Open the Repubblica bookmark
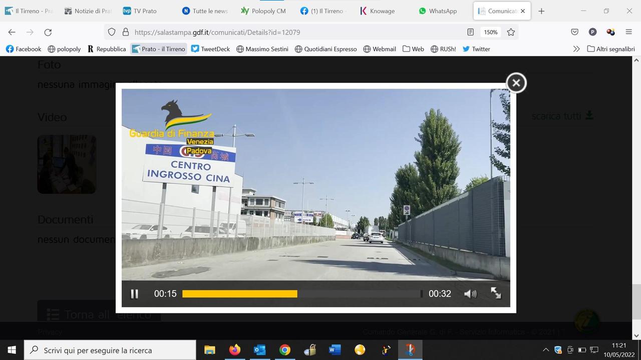The height and width of the screenshot is (360, 641). pyautogui.click(x=106, y=49)
